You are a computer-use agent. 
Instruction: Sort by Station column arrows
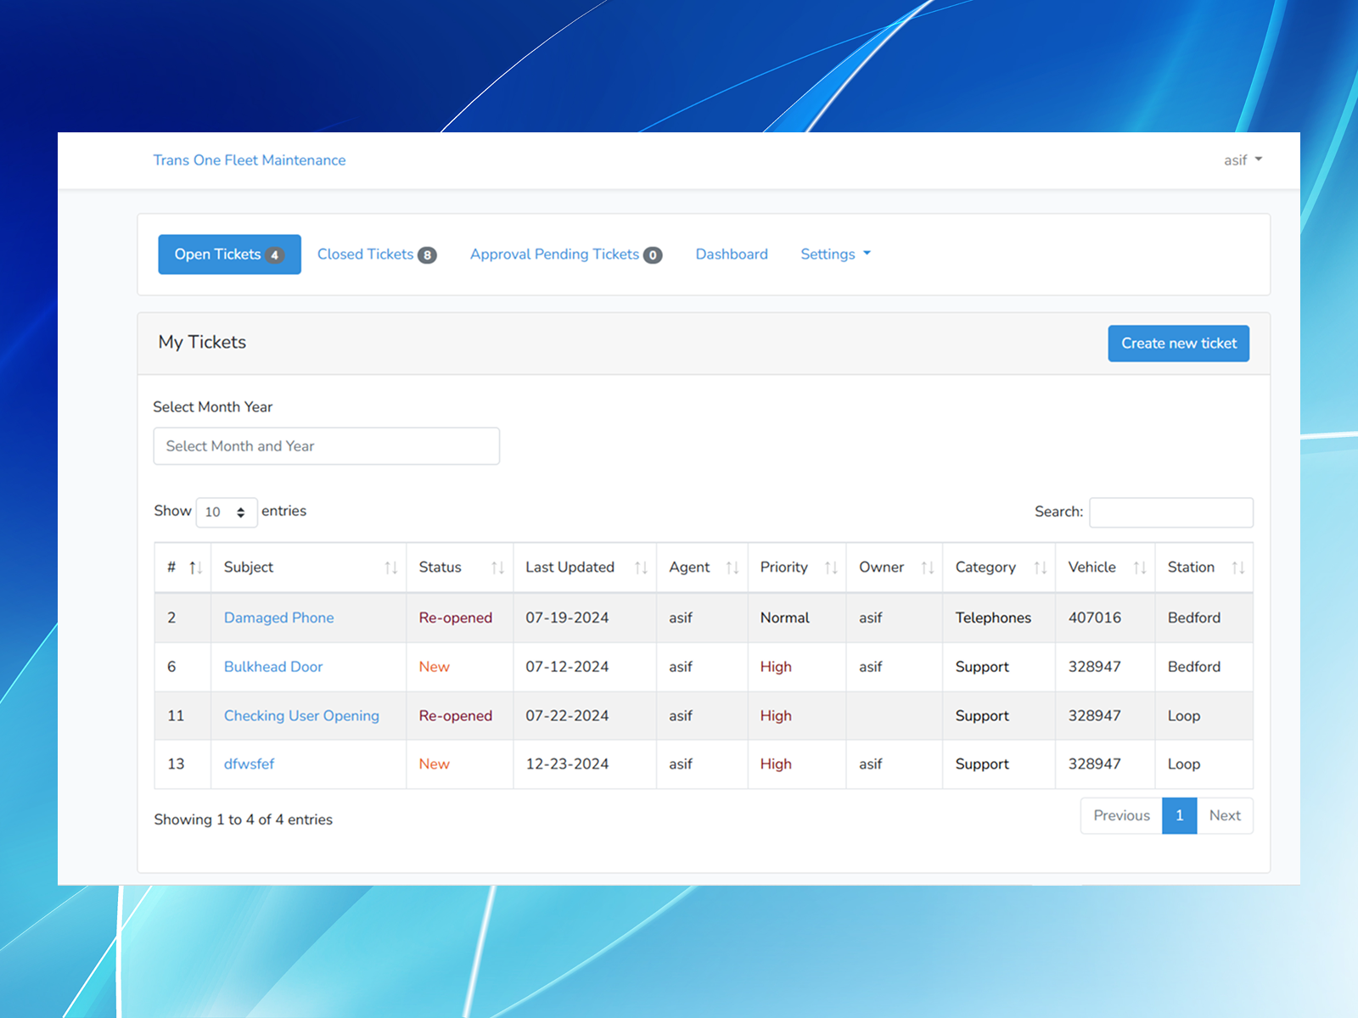(1238, 568)
